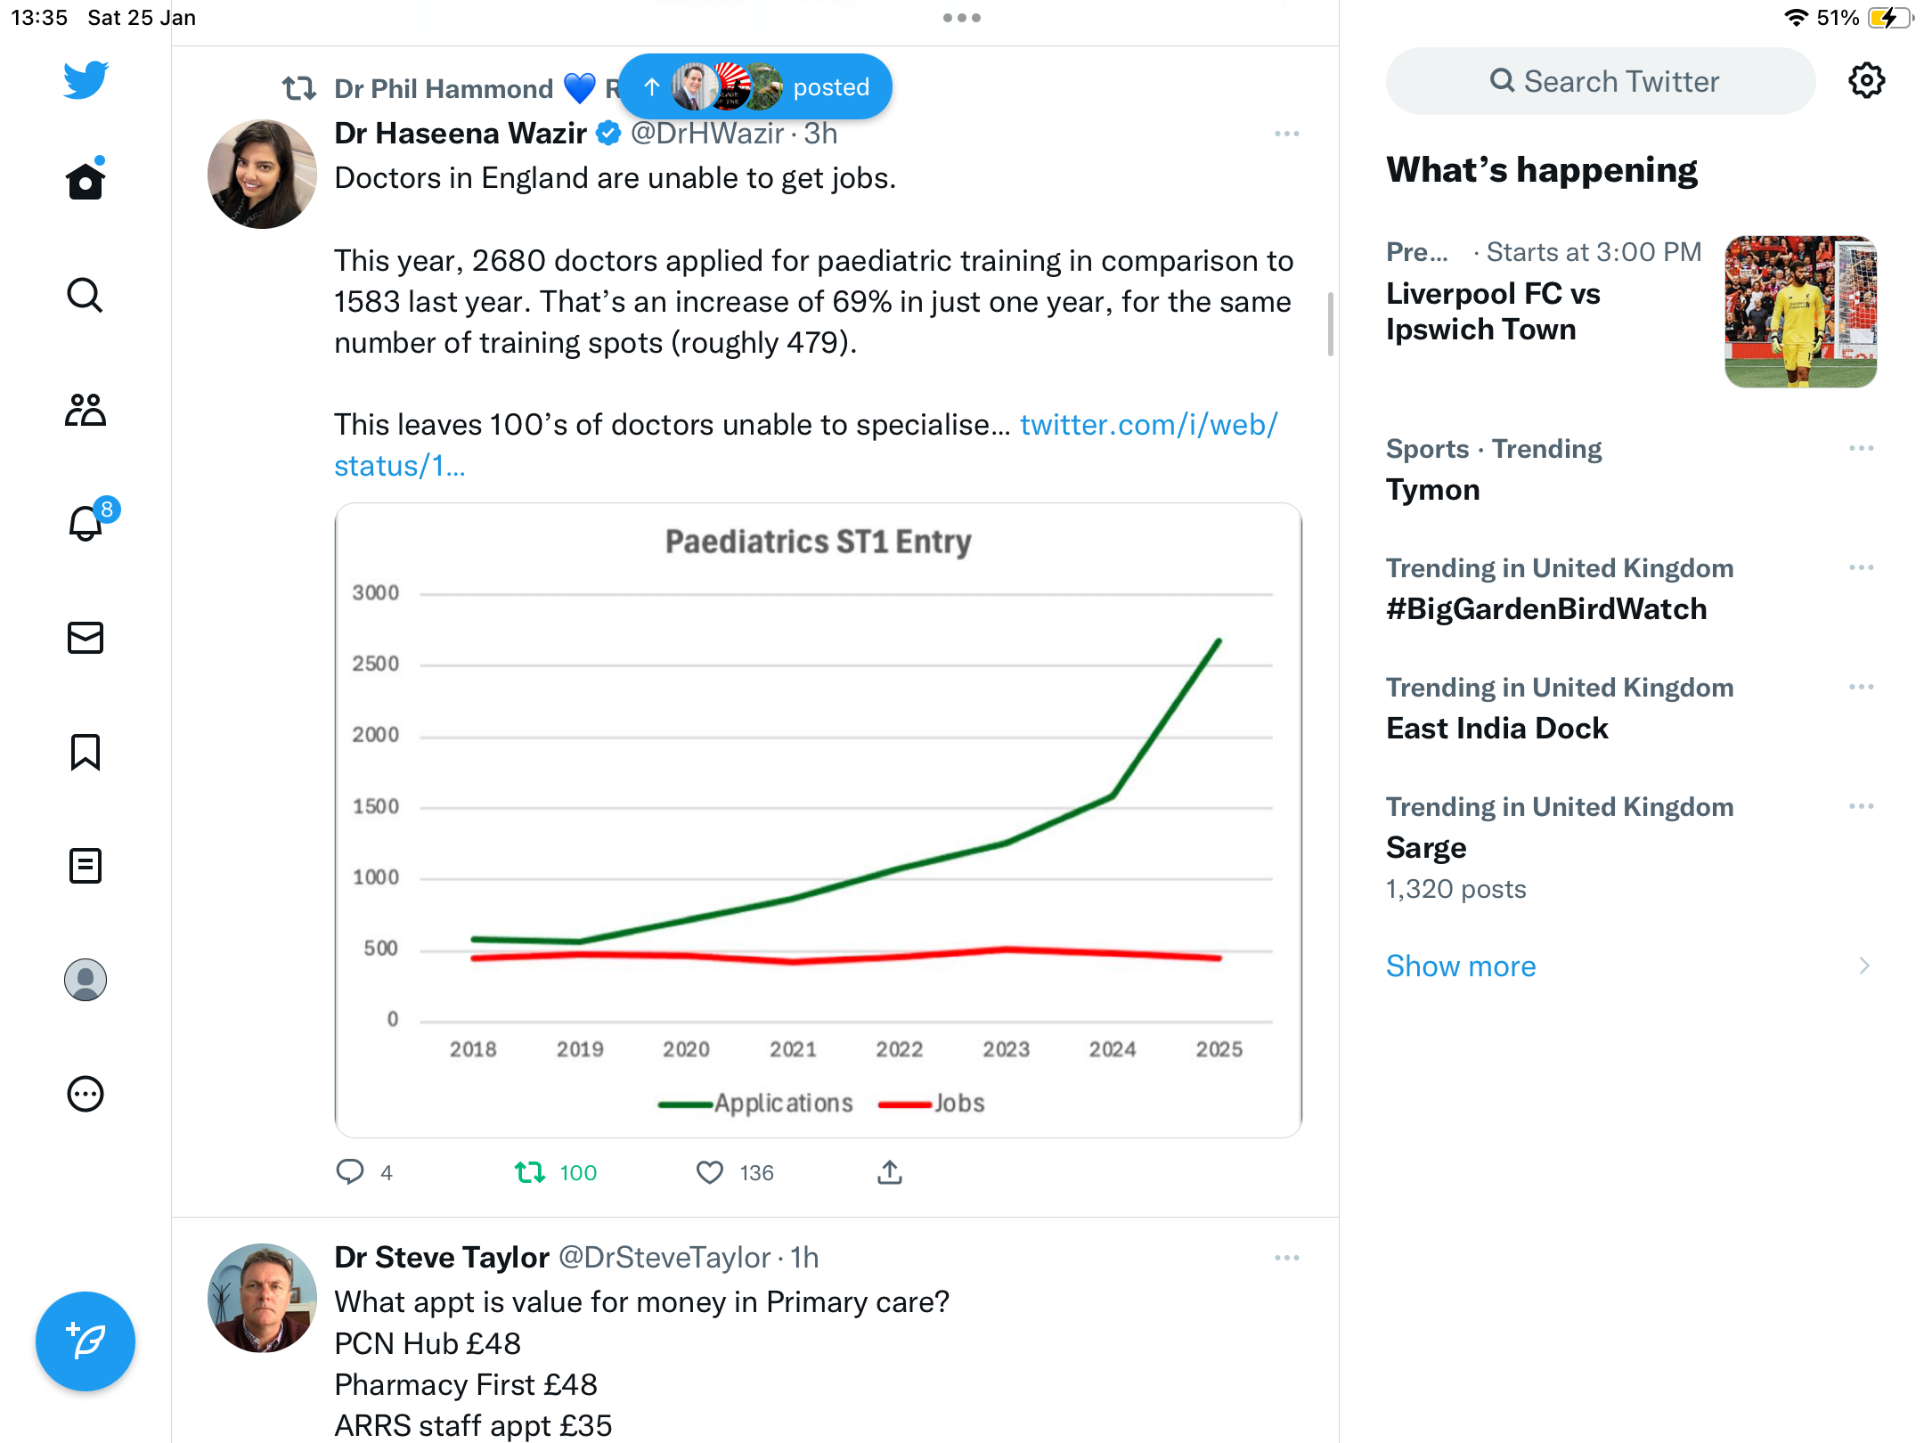1924x1443 pixels.
Task: Toggle like on Dr Haseena Wazir's tweet
Action: point(710,1172)
